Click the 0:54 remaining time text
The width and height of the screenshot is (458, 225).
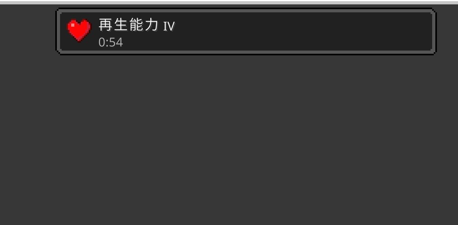pyautogui.click(x=111, y=43)
